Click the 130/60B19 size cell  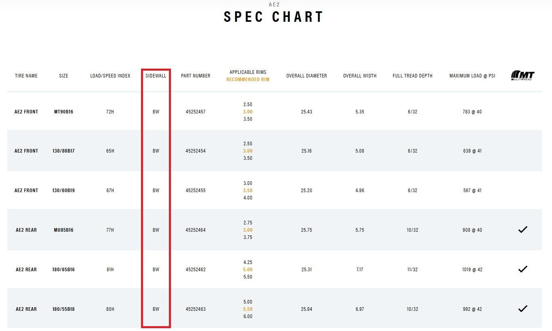click(x=64, y=191)
